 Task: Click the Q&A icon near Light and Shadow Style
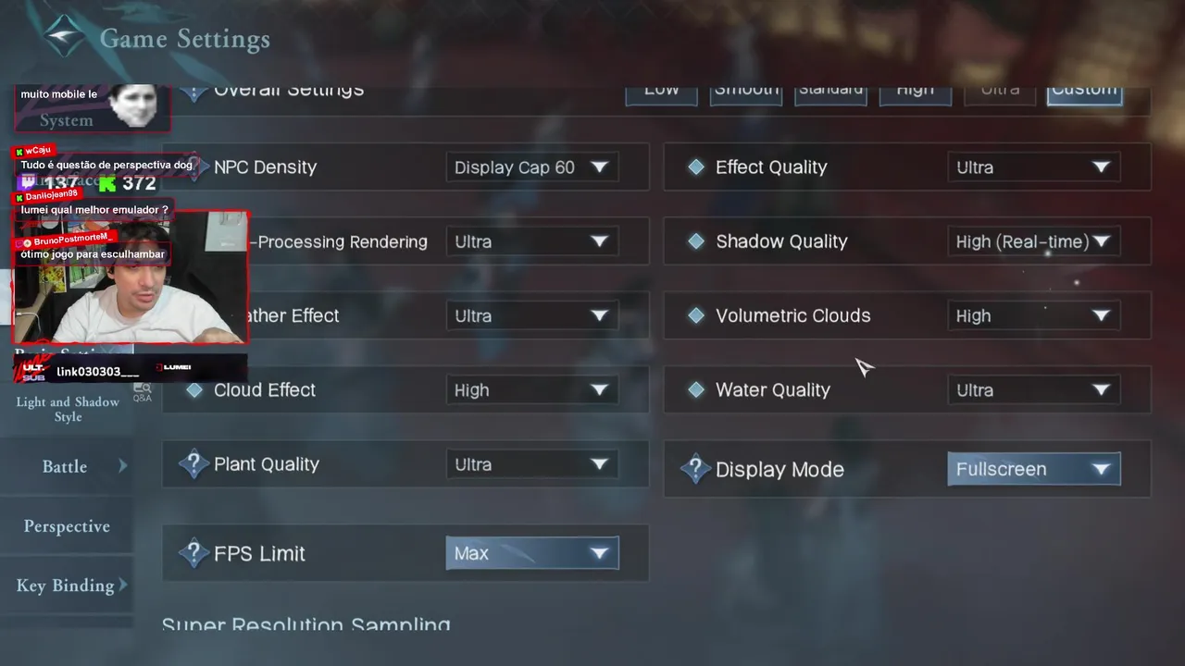point(143,394)
